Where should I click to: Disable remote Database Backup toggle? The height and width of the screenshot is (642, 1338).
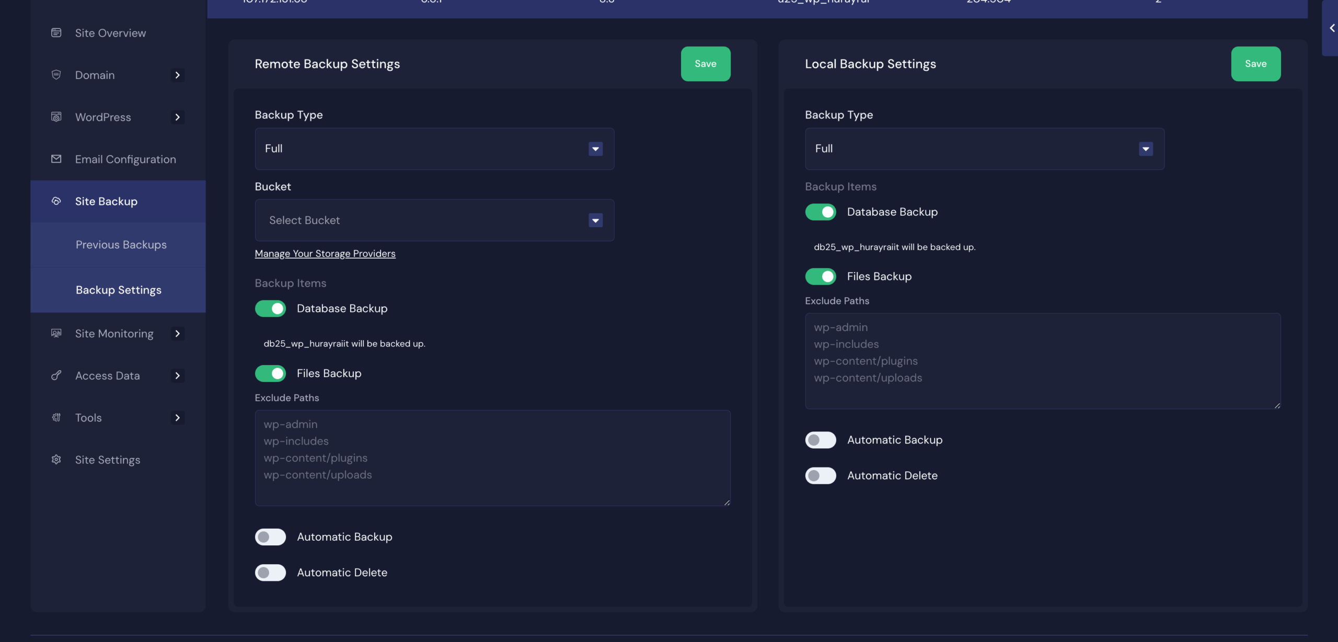(270, 309)
